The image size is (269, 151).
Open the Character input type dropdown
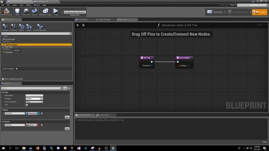32,113
